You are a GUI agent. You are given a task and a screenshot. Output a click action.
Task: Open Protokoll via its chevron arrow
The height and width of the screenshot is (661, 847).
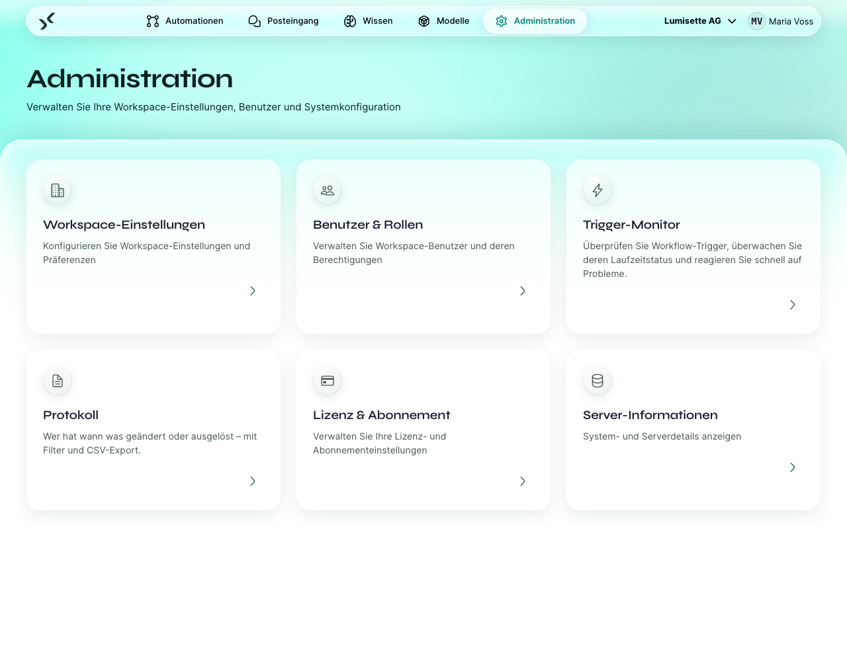pos(253,481)
